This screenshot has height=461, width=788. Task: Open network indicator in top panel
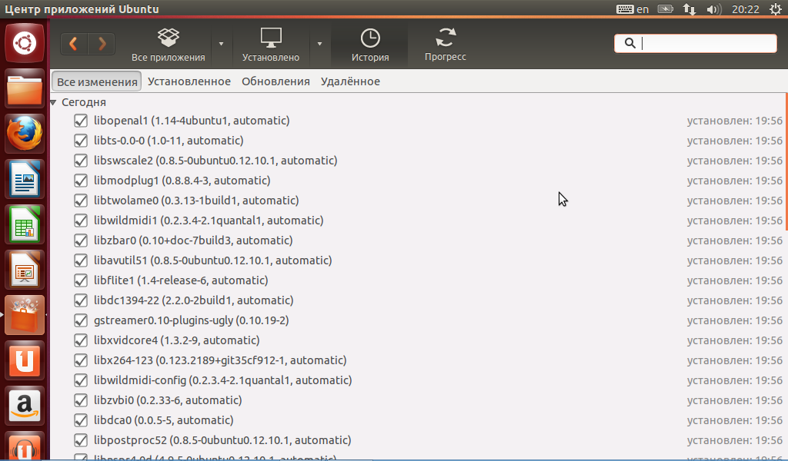pos(689,9)
